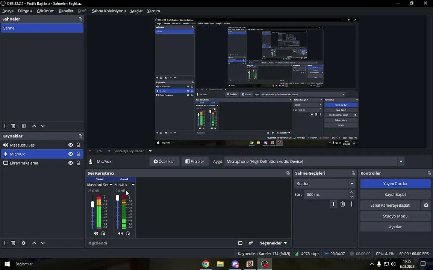Stop streaming with Yayını Durdur
This screenshot has width=433, height=270.
[x=395, y=184]
